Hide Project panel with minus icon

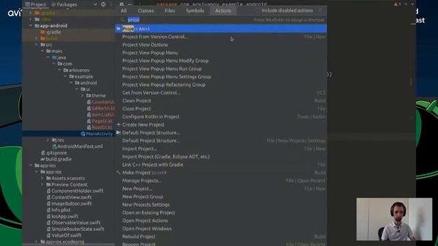coord(129,4)
